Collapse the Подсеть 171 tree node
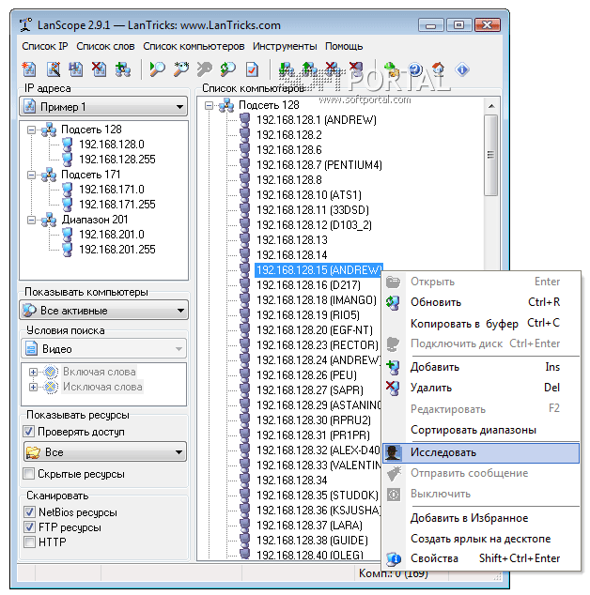This screenshot has width=590, height=595. click(x=32, y=175)
